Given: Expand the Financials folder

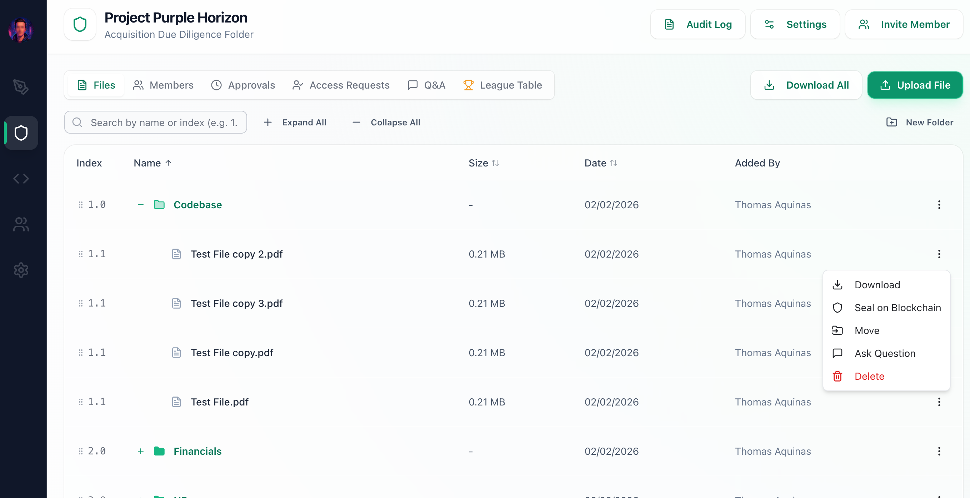Looking at the screenshot, I should coord(140,451).
